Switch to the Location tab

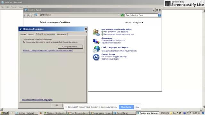coord(31,34)
